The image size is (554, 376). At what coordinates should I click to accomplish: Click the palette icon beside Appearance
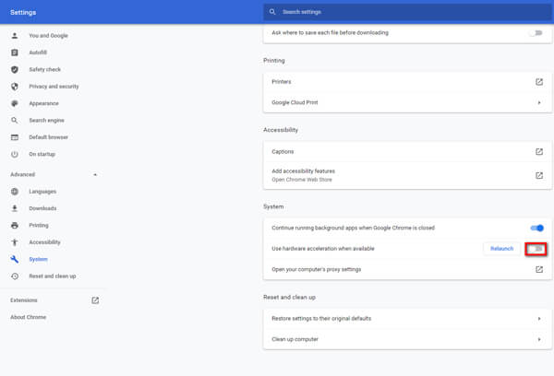15,103
